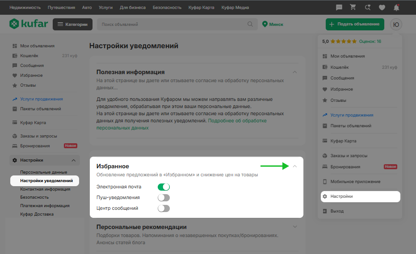This screenshot has height=254, width=416.
Task: Disable Электронная почта notifications toggle
Action: click(164, 187)
